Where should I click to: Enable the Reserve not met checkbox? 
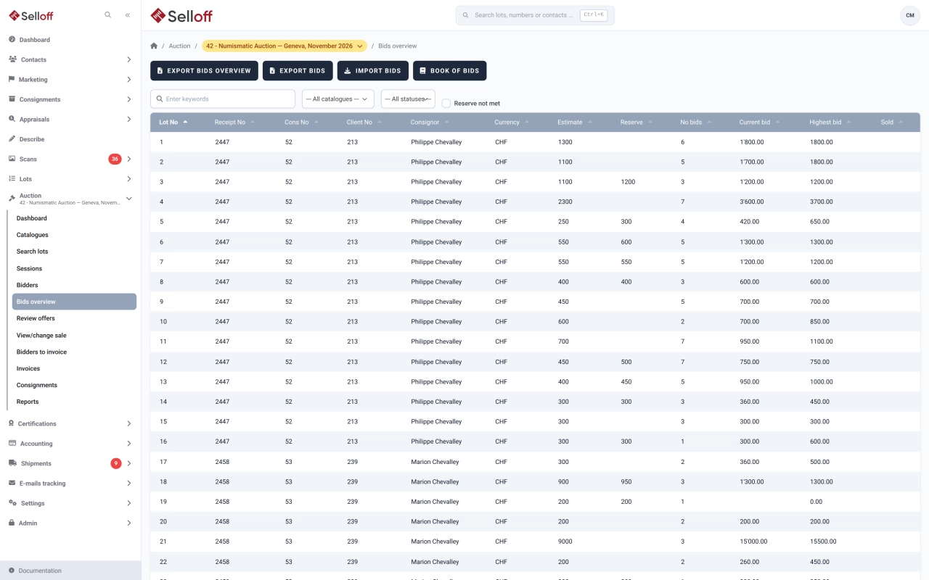[x=446, y=104]
